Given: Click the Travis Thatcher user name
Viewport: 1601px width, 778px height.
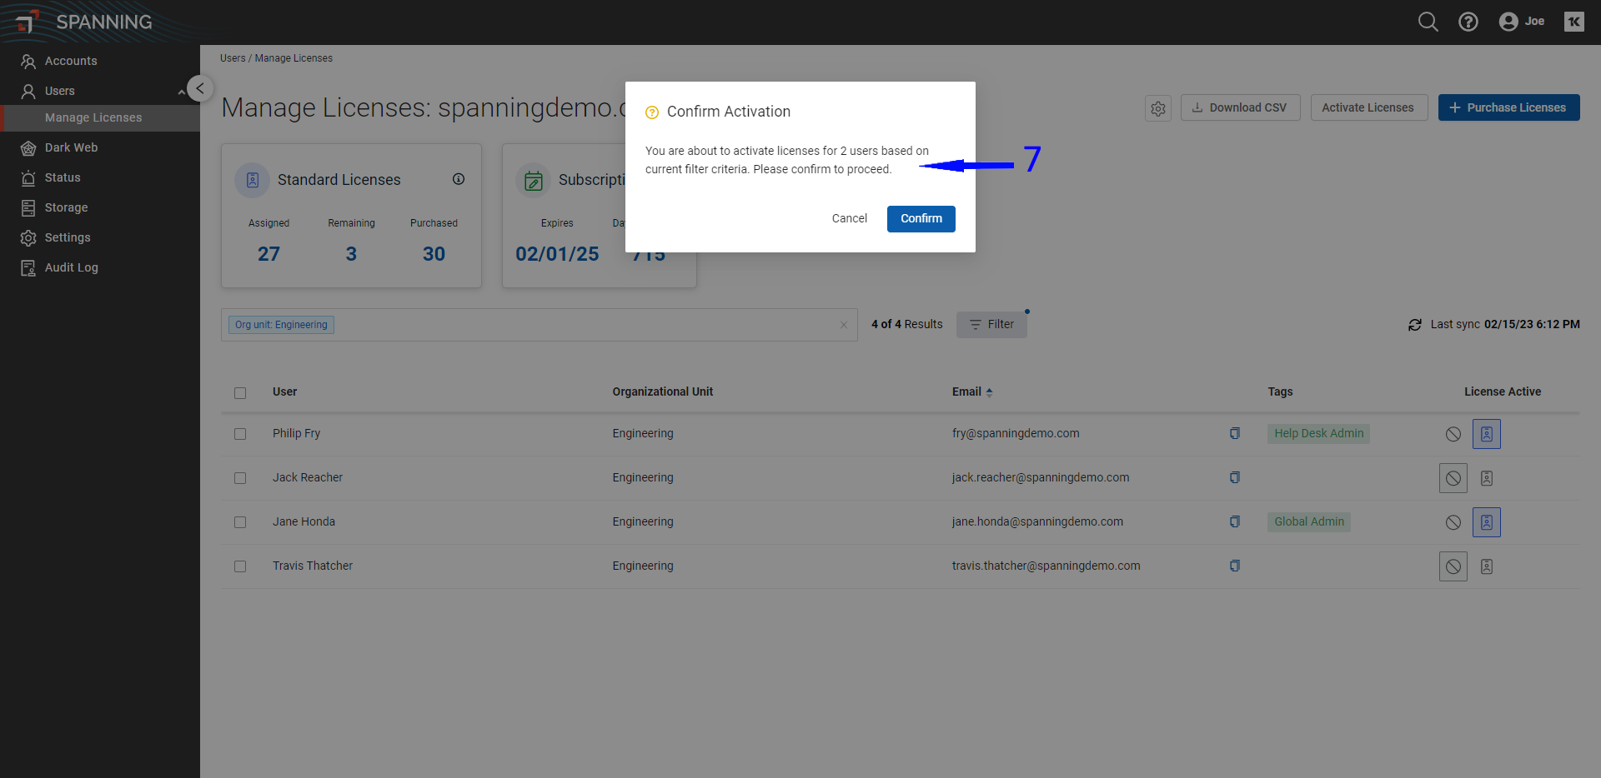Looking at the screenshot, I should 313,566.
